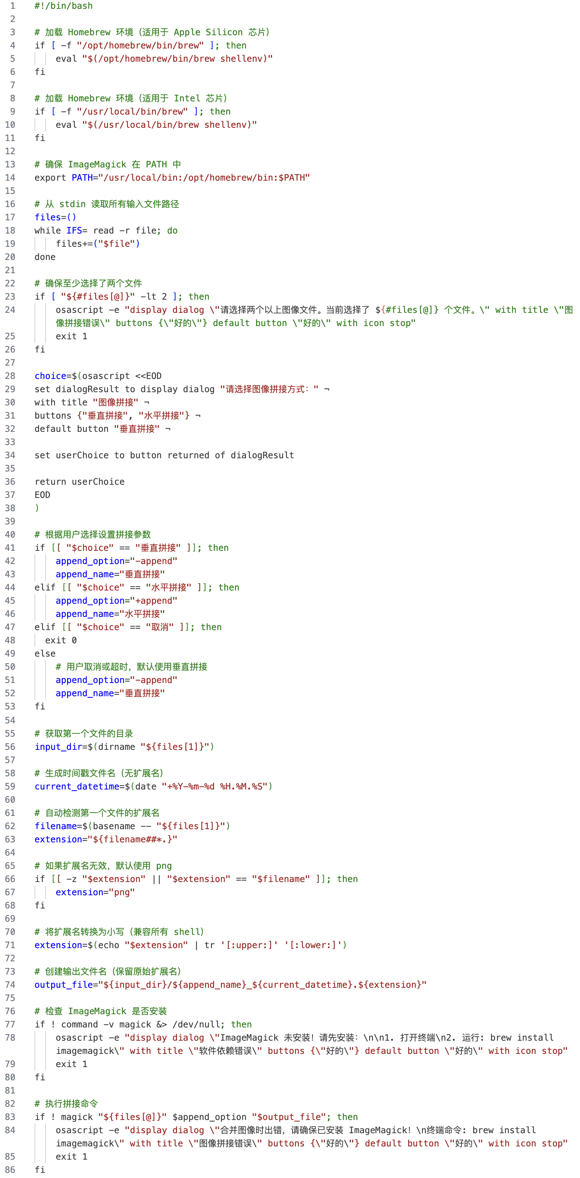Click the 'else' keyword on line 49

coord(45,654)
